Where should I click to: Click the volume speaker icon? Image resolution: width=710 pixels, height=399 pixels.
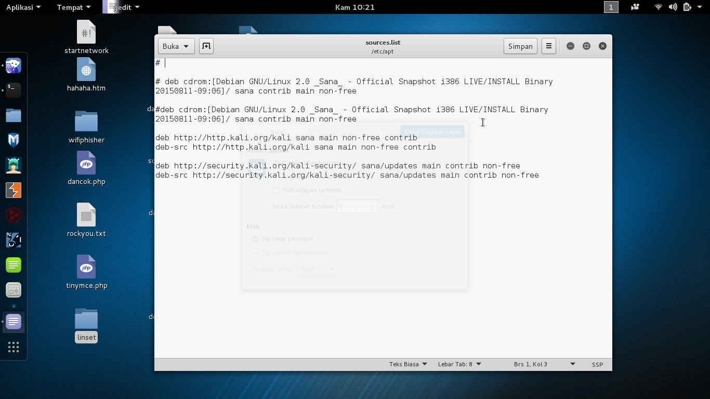(673, 7)
